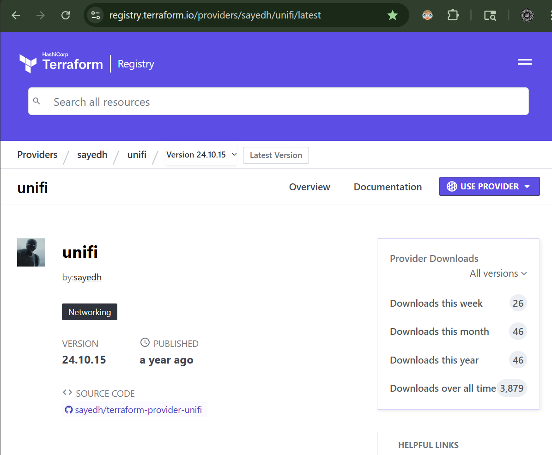Click the provider avatar thumbnail
This screenshot has height=455, width=552.
(31, 252)
